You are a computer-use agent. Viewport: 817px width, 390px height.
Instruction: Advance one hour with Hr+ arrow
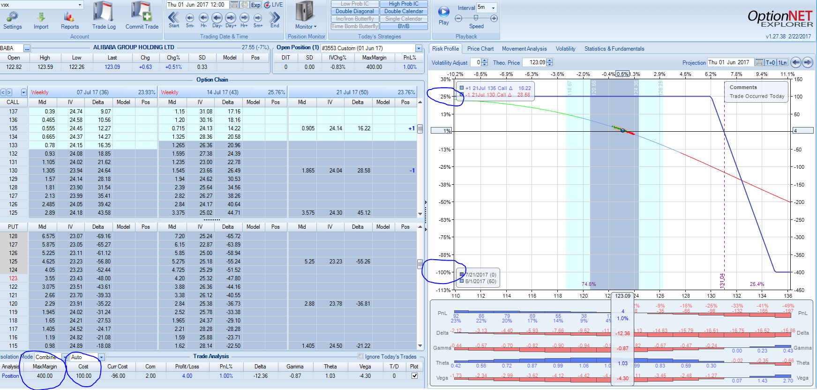(244, 18)
